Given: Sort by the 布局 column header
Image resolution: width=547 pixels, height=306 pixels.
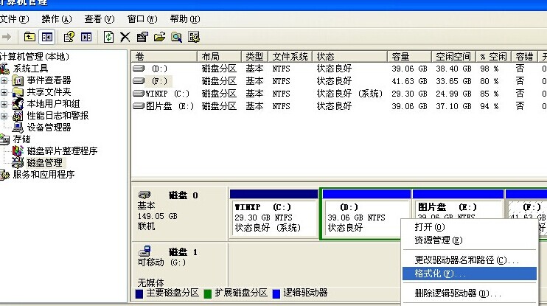Looking at the screenshot, I should click(x=220, y=57).
